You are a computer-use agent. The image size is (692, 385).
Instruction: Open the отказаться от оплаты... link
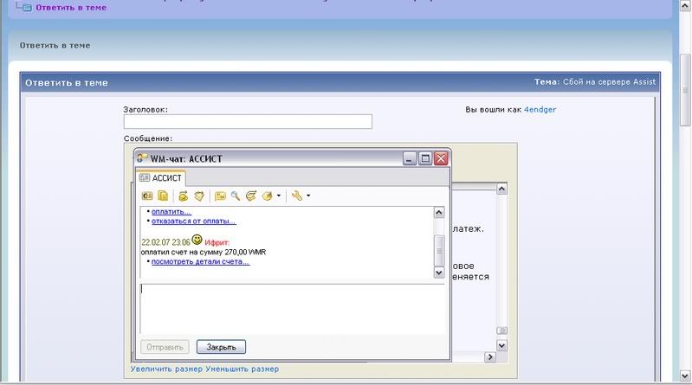(x=194, y=221)
